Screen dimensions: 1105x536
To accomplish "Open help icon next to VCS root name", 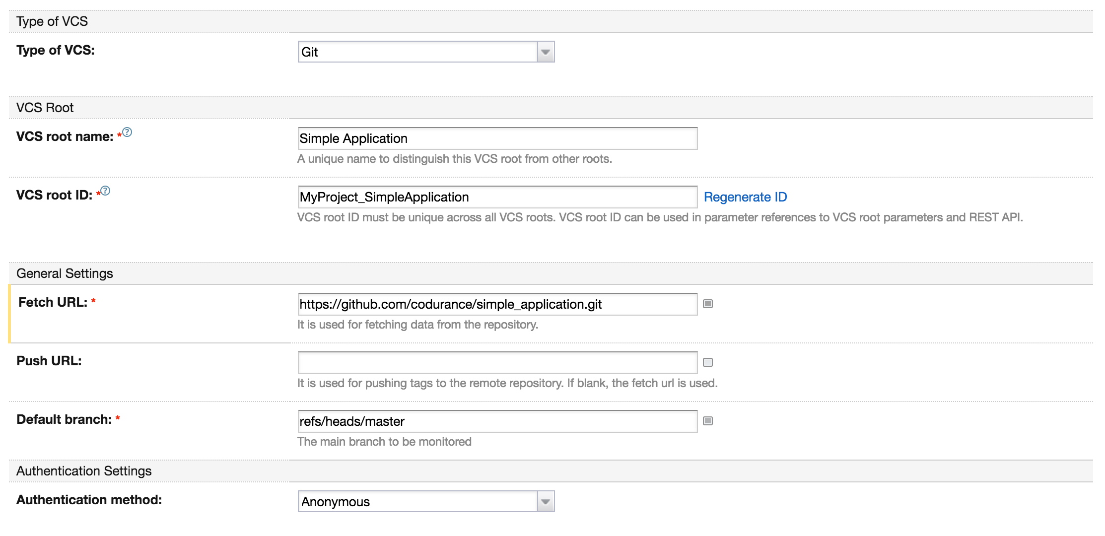I will (x=127, y=132).
